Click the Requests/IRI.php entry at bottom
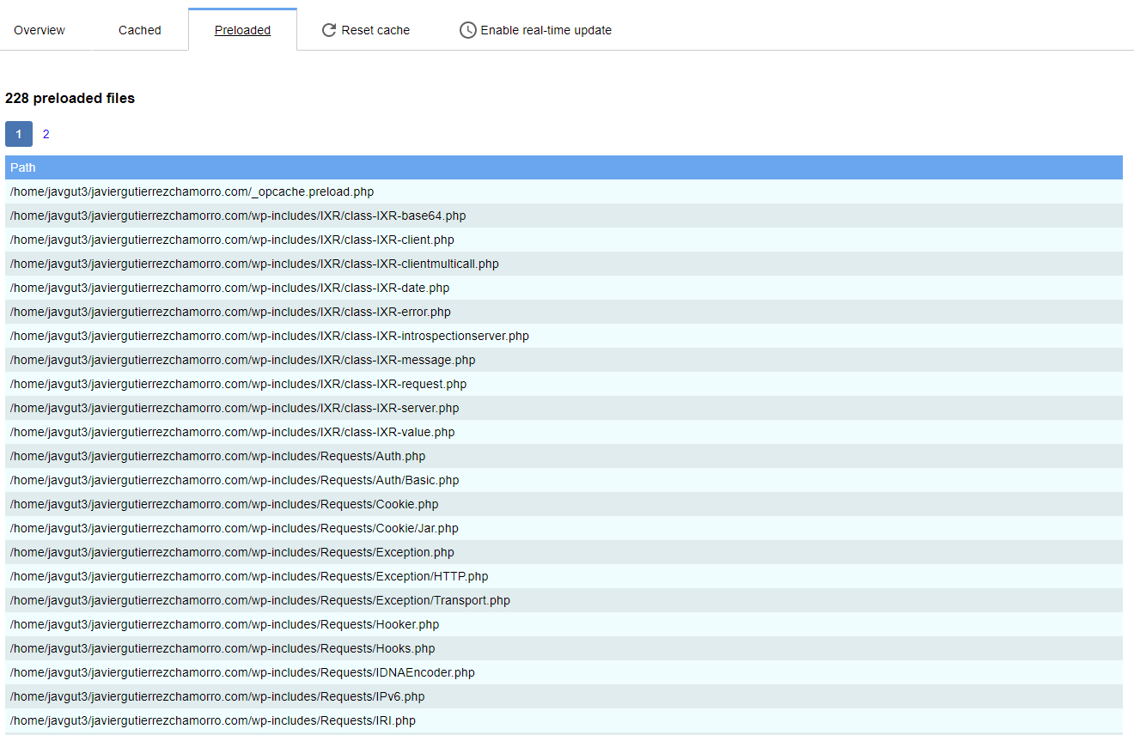This screenshot has width=1134, height=735. pos(212,720)
